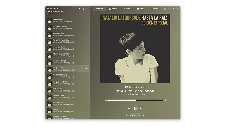Viewport: 226px width, 127px height.
Task: Toggle repeat single track mode
Action: pos(135,115)
